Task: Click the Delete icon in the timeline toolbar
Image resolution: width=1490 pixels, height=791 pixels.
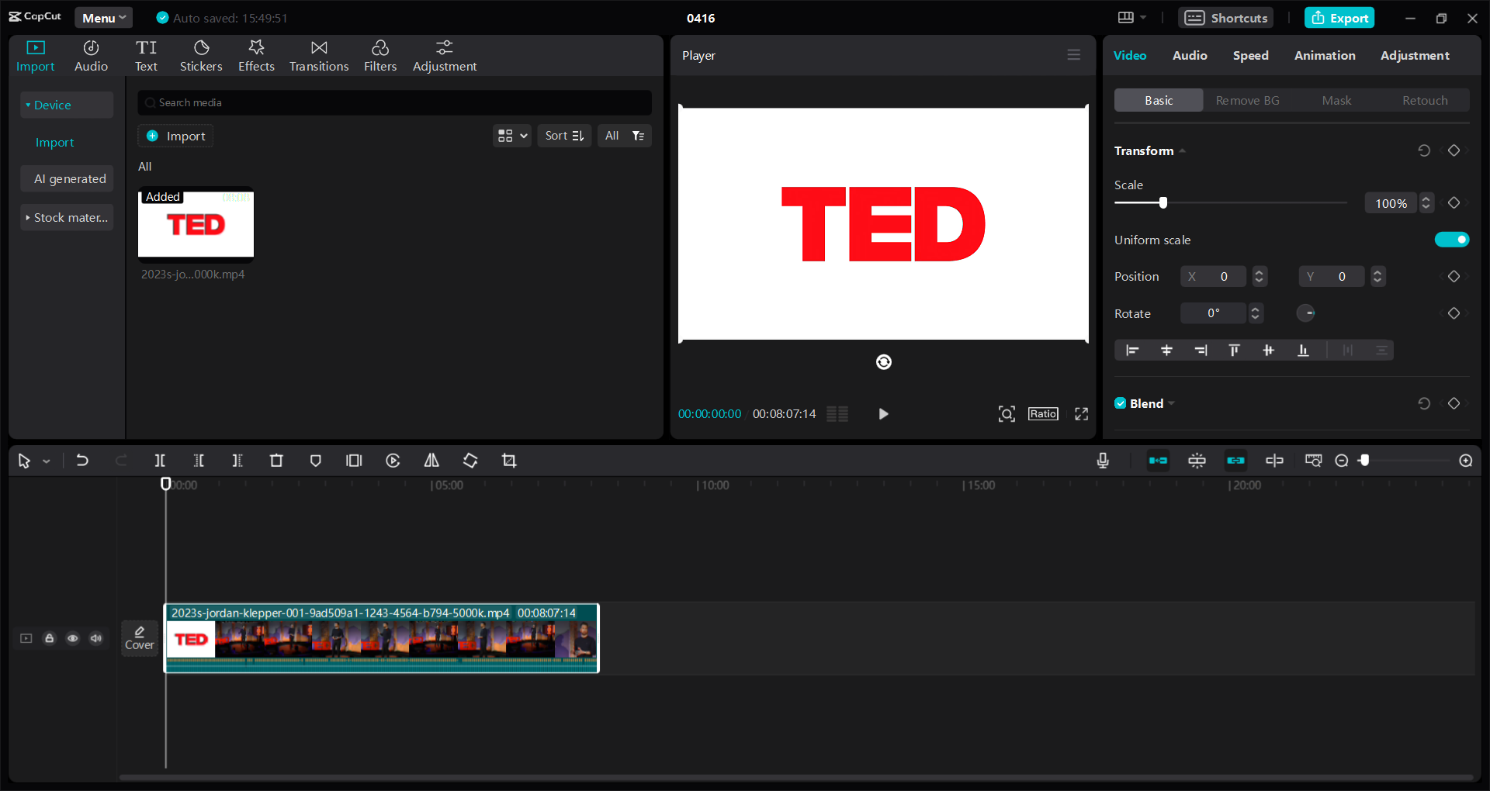Action: coord(276,460)
